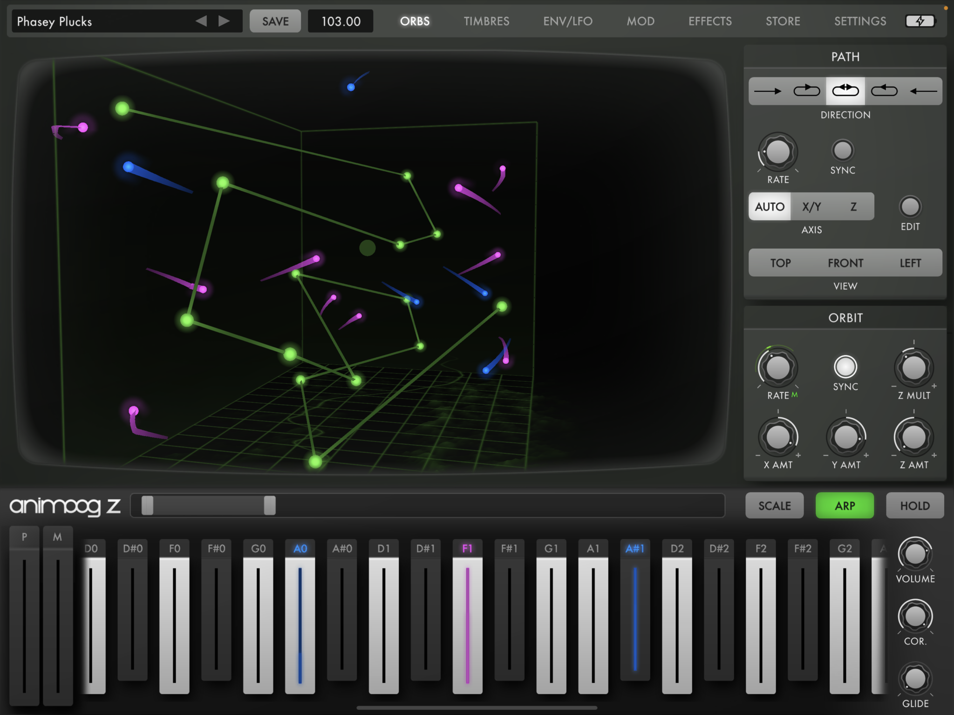Click the previous-preset arrow
954x715 pixels.
(x=202, y=21)
